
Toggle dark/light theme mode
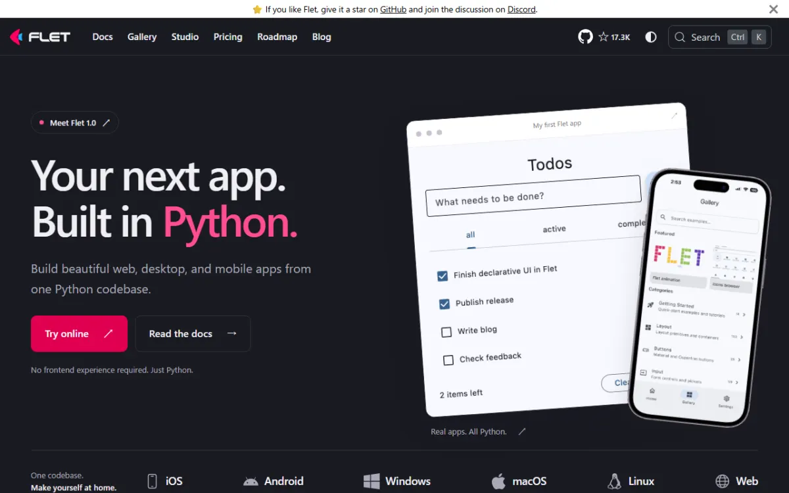651,37
